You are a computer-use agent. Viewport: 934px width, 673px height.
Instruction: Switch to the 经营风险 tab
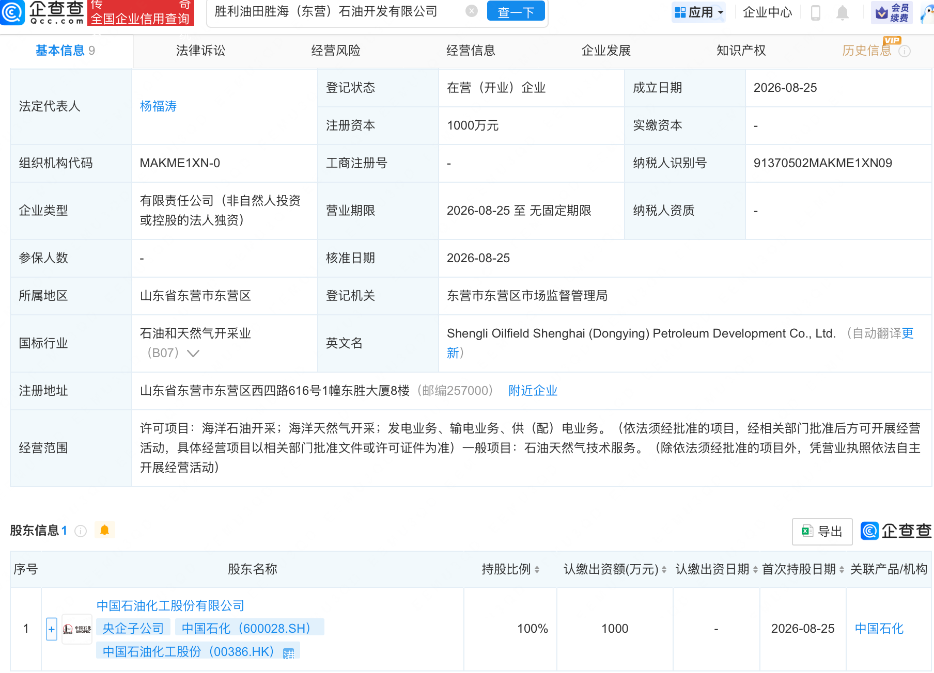point(336,51)
